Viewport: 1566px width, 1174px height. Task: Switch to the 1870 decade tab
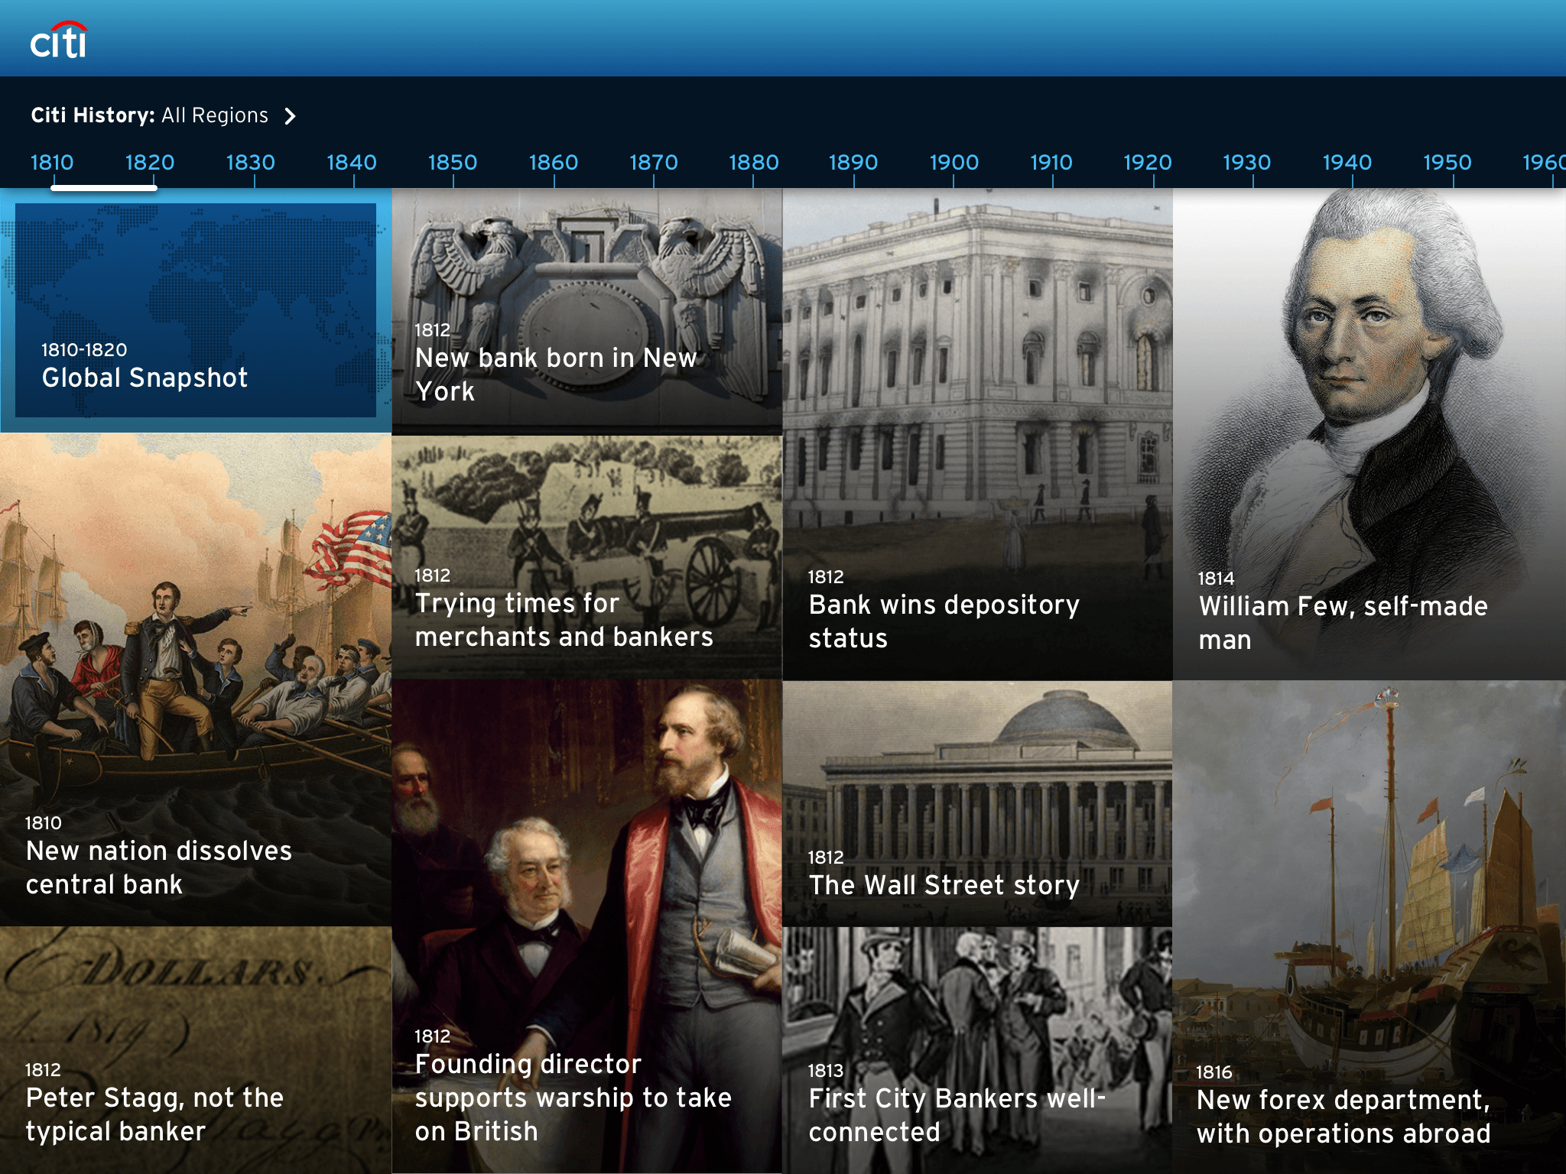pyautogui.click(x=654, y=163)
